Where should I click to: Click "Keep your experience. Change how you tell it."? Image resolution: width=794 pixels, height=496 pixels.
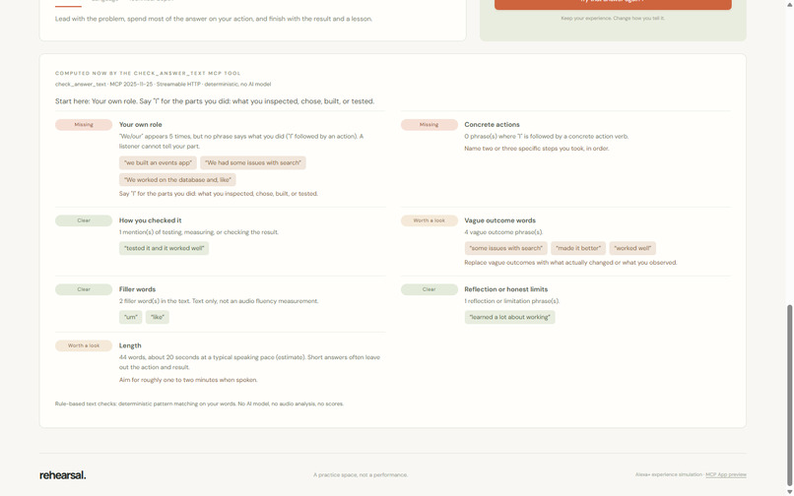(x=613, y=19)
